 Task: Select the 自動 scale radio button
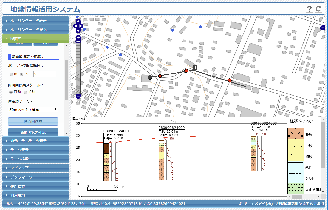(11, 92)
